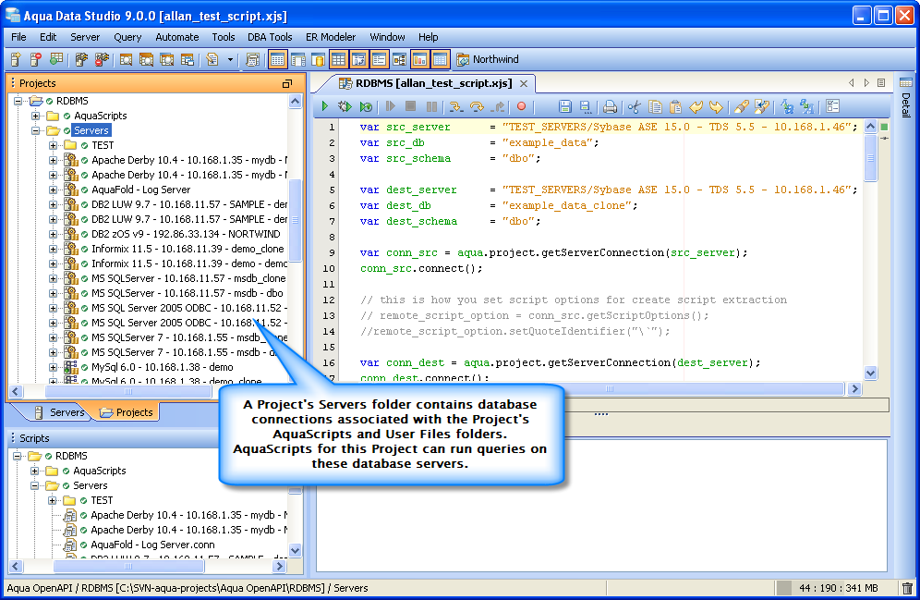920x600 pixels.
Task: Click the green Execute script arrow
Action: pyautogui.click(x=325, y=106)
